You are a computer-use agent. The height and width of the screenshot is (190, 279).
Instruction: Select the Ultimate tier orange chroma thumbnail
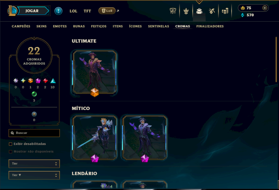point(95,72)
